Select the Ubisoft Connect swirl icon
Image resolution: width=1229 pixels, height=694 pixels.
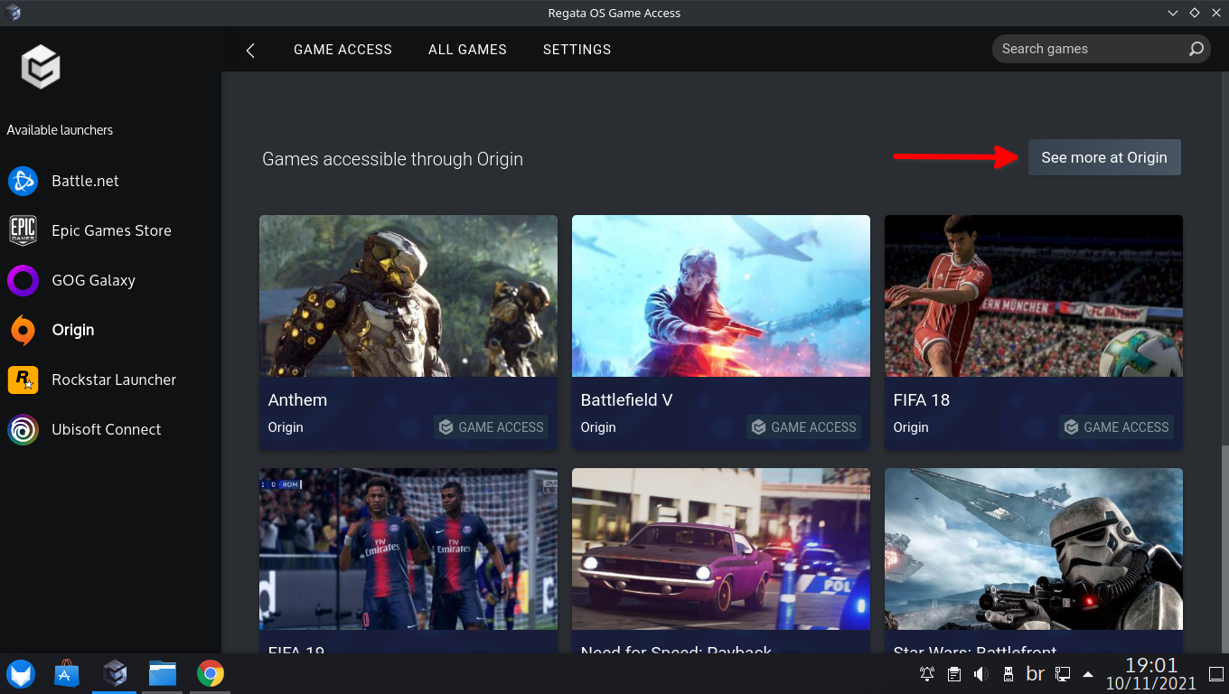click(23, 429)
